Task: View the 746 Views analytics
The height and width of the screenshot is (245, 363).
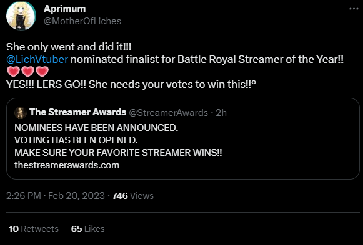Action: (x=133, y=196)
